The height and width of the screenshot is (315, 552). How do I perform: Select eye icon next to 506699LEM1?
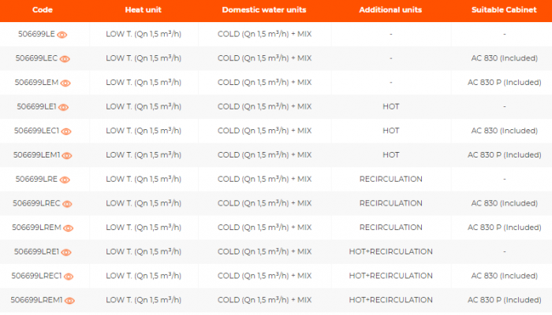[x=66, y=155]
